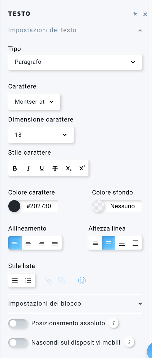Open font size 18 dropdown
Viewport: 152px width, 358px height.
41,135
